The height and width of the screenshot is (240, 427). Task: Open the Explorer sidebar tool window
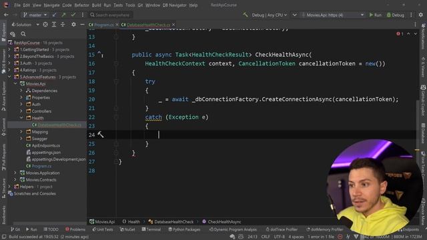click(x=3, y=32)
